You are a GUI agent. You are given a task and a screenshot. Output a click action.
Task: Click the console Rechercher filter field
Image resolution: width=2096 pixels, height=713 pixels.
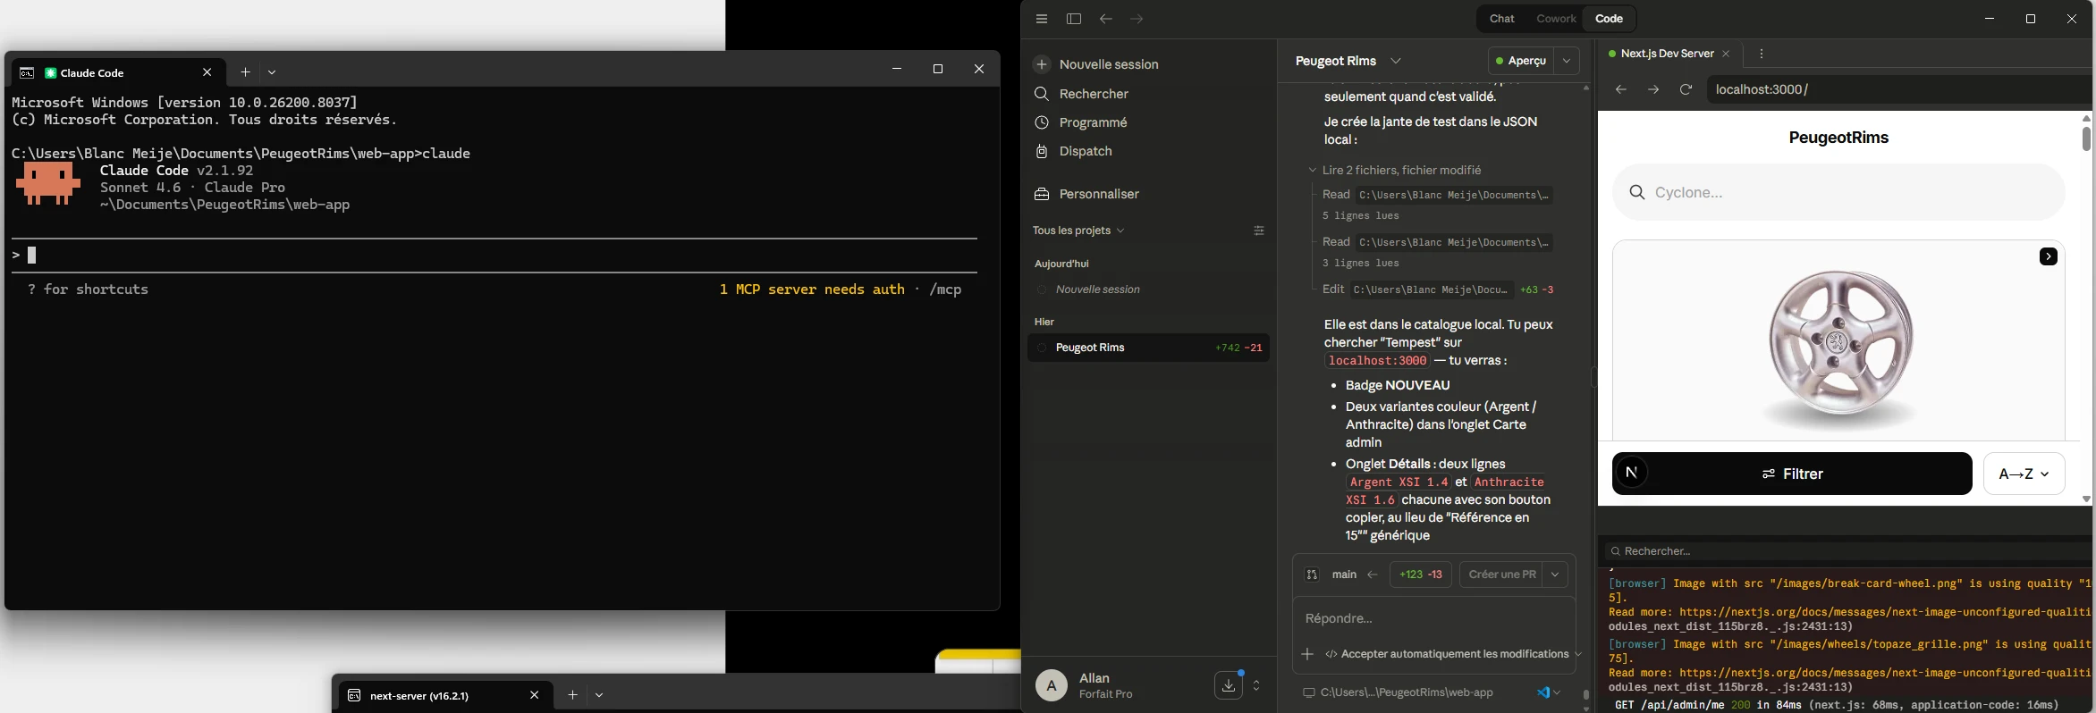1847,551
